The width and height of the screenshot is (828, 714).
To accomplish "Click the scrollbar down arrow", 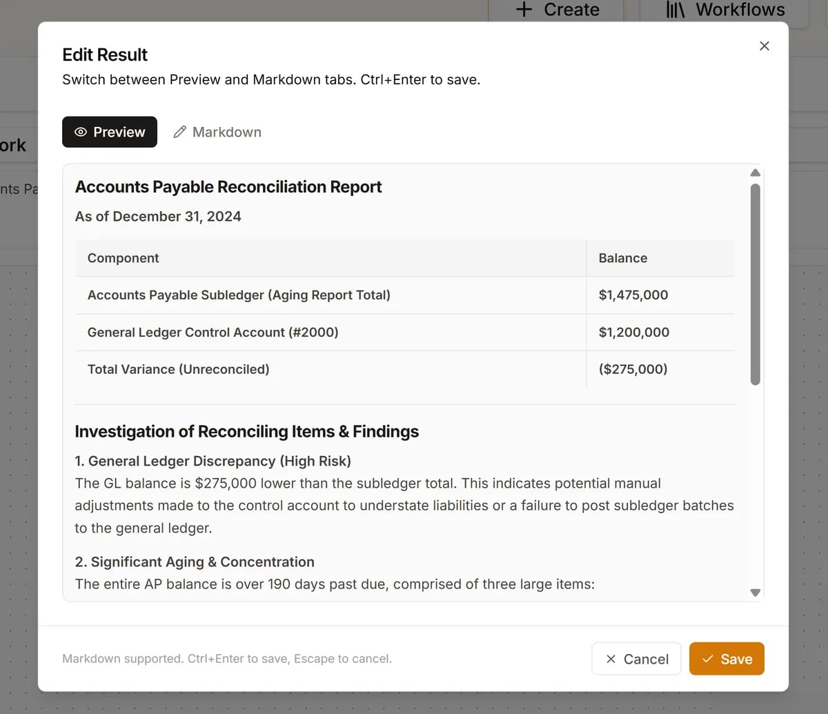I will tap(755, 592).
